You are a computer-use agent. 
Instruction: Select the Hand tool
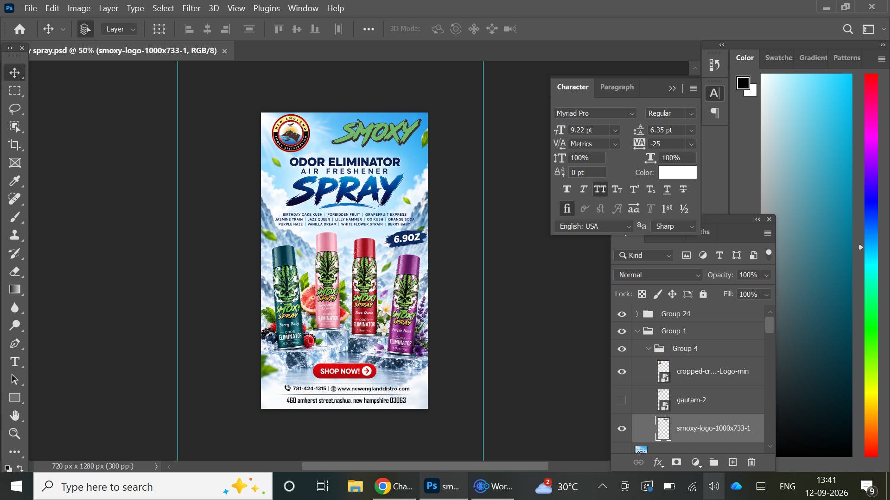pos(15,416)
